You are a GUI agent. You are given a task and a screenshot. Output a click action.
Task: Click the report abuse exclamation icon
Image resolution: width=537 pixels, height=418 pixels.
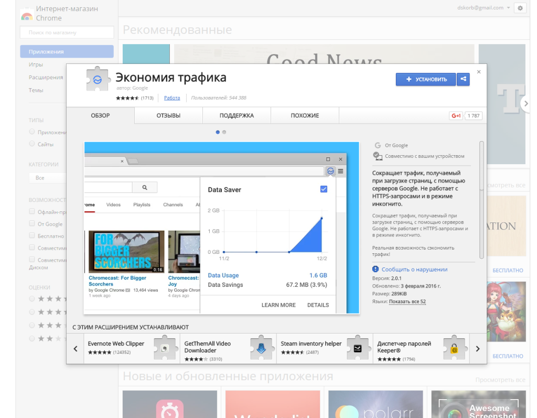pos(375,269)
